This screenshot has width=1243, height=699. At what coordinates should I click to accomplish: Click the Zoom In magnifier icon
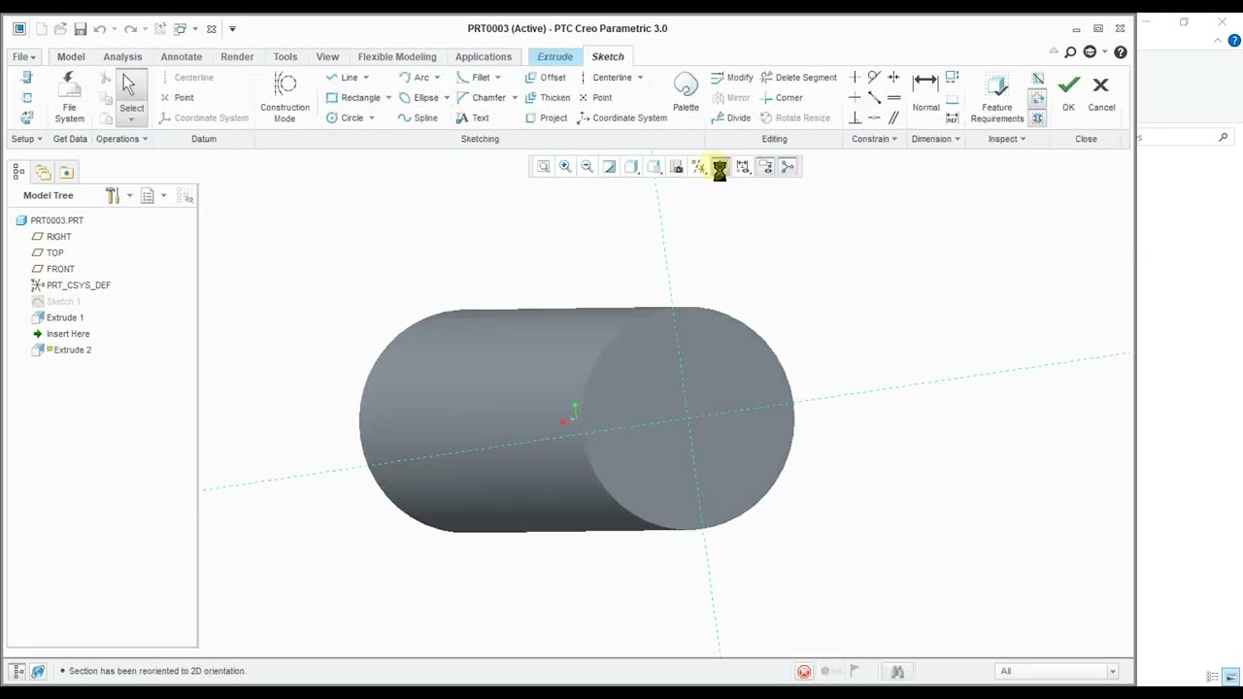(565, 167)
